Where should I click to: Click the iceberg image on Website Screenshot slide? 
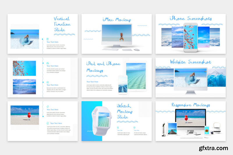(216, 78)
